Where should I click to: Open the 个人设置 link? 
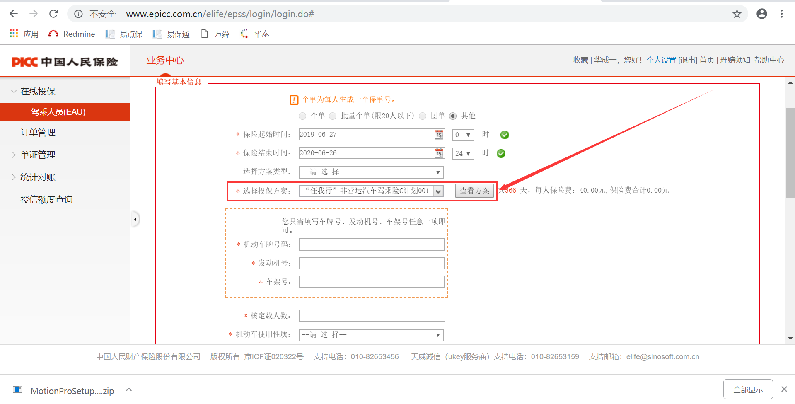(661, 60)
